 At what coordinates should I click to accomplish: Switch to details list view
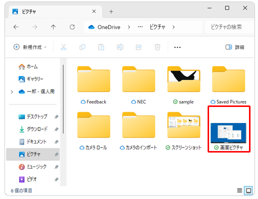240,190
